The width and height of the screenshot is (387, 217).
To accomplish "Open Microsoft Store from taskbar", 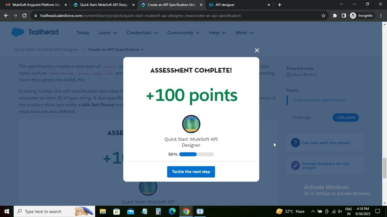I will pos(117,212).
